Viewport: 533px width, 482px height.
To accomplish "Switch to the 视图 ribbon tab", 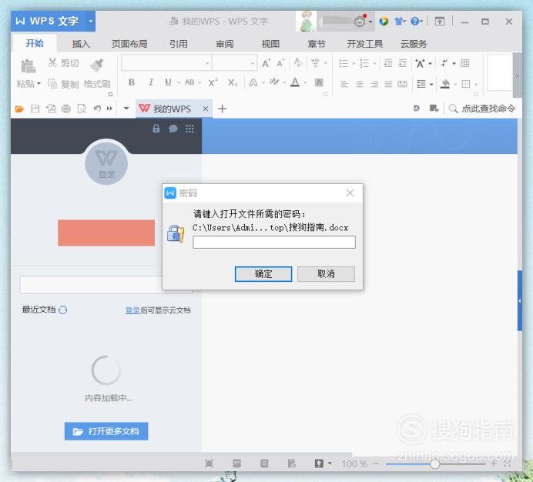I will (270, 44).
